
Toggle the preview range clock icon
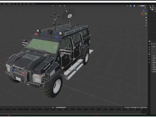[x=132, y=107]
